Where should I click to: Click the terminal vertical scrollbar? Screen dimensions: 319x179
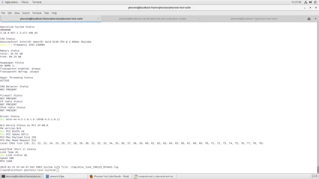pyautogui.click(x=318, y=98)
